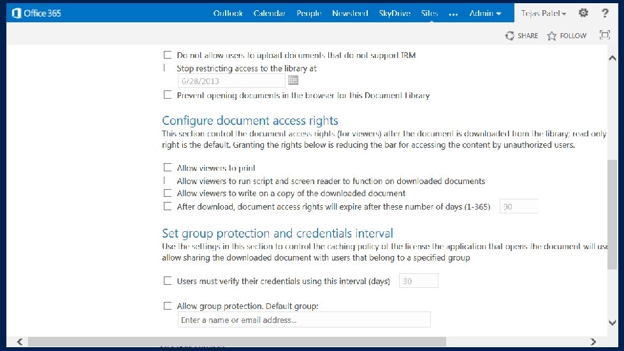
Task: Open the Outlook navigation link
Action: 228,13
